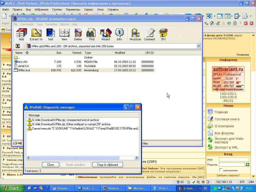Submit login with green arrow button
The width and height of the screenshot is (256, 192).
click(x=247, y=164)
